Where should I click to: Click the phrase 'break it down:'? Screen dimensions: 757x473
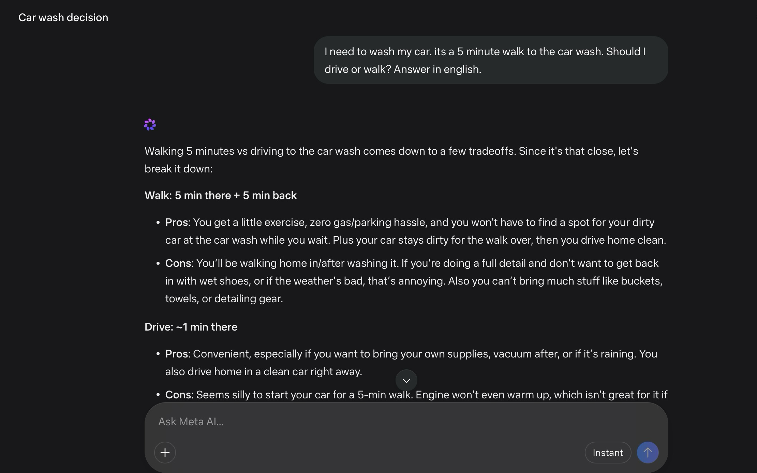tap(178, 169)
